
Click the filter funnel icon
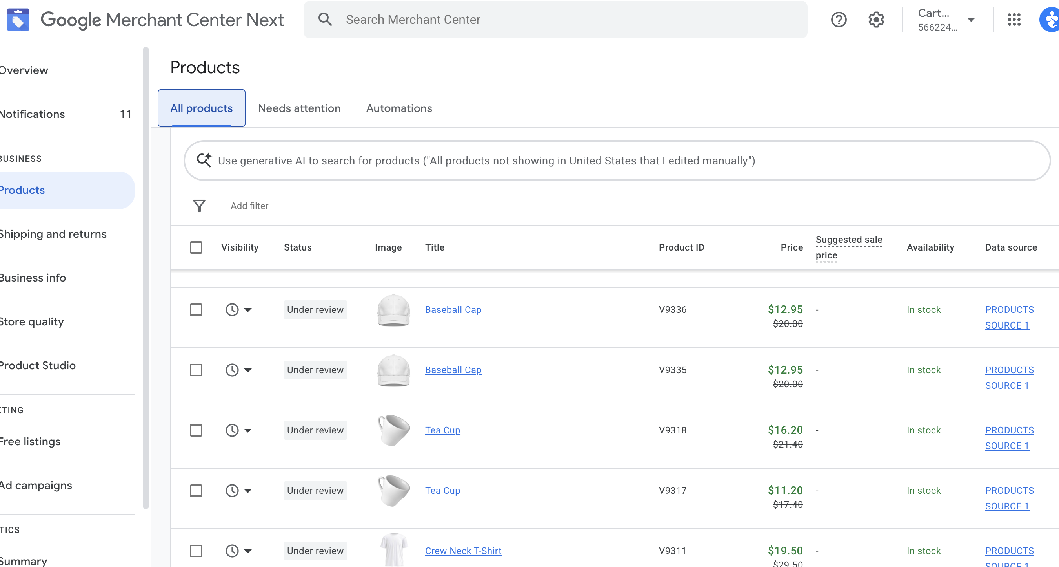tap(199, 206)
